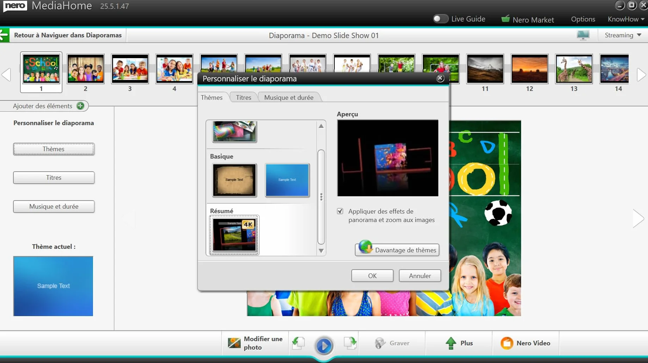Click the streaming monitor icon
The width and height of the screenshot is (648, 363).
point(583,35)
